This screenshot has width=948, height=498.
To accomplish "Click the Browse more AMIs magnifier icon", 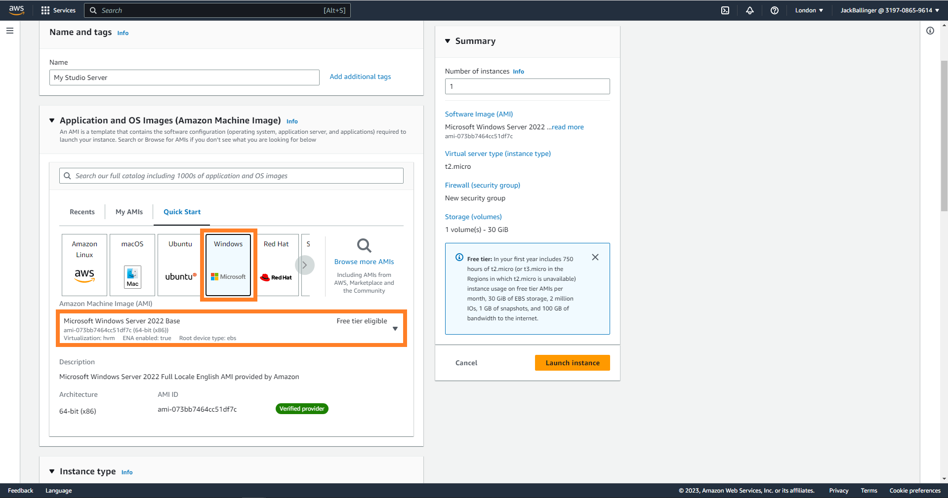I will 364,245.
